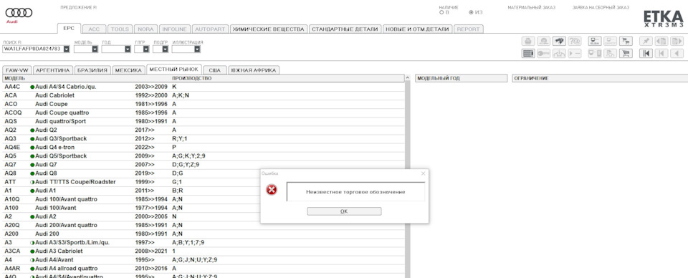The height and width of the screenshot is (278, 688).
Task: Open the МОДЕЛЬ dropdown
Action: 95,49
